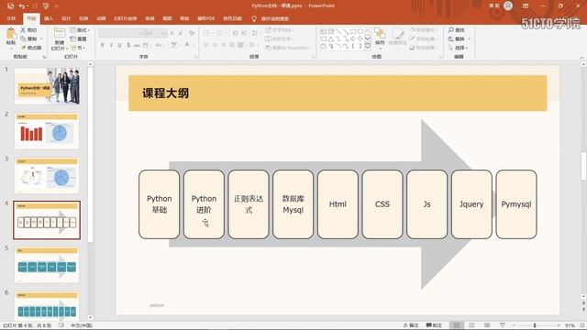Open the Font Color dropdown arrow
Screen dimensions: 587x330
pos(194,45)
